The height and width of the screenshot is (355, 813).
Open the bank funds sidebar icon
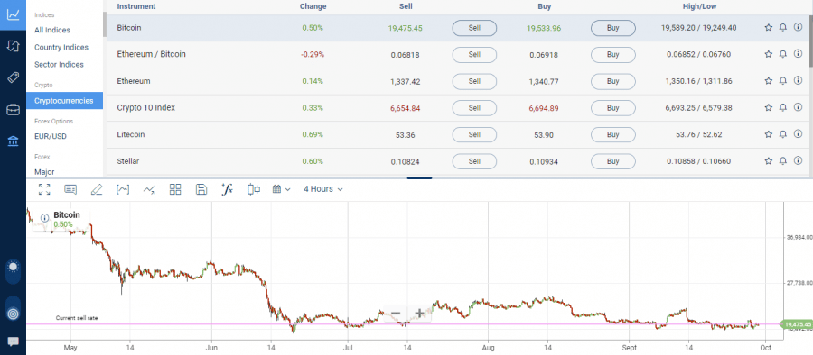click(13, 141)
